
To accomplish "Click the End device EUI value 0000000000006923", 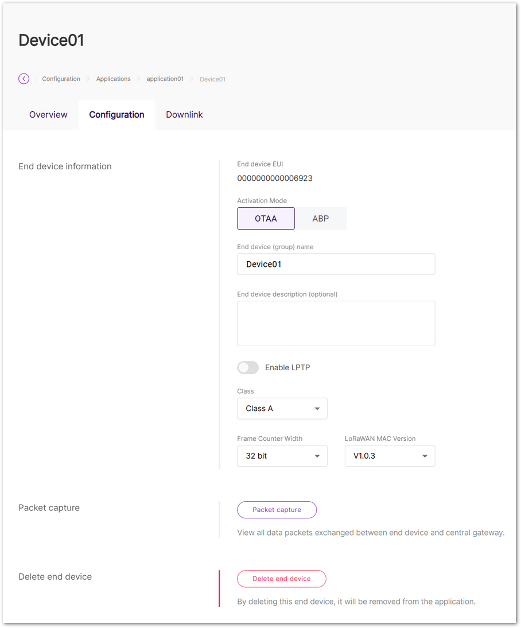I will coord(275,178).
